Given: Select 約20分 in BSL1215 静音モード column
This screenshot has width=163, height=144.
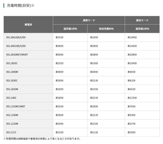Looking at the screenshot, I should click(131, 133).
